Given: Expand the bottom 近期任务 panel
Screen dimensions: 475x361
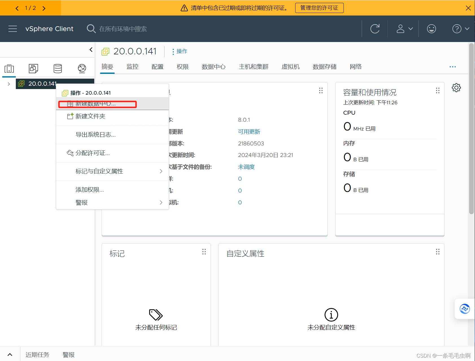Looking at the screenshot, I should pyautogui.click(x=10, y=355).
